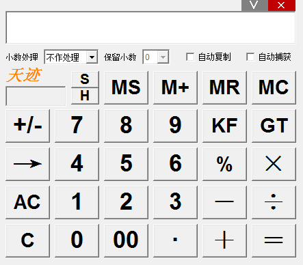Click the single 0 key
Image resolution: width=303 pixels, height=265 pixels.
click(x=77, y=240)
